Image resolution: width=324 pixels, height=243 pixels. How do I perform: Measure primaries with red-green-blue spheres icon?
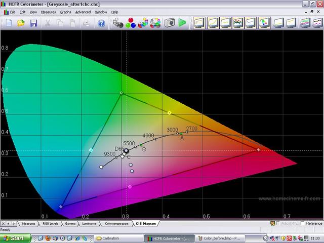[x=131, y=23]
